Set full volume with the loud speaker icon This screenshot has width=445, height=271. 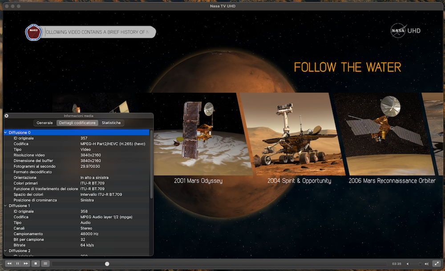(426, 264)
